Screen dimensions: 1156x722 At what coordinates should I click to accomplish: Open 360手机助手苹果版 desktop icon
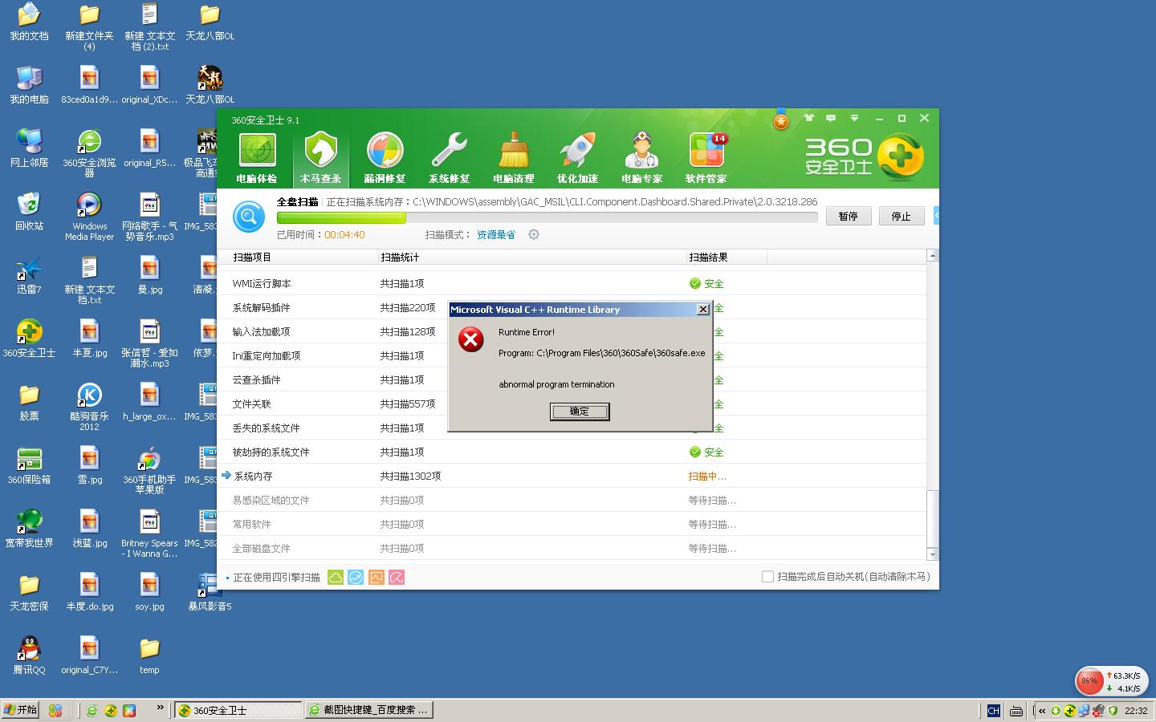pyautogui.click(x=149, y=470)
